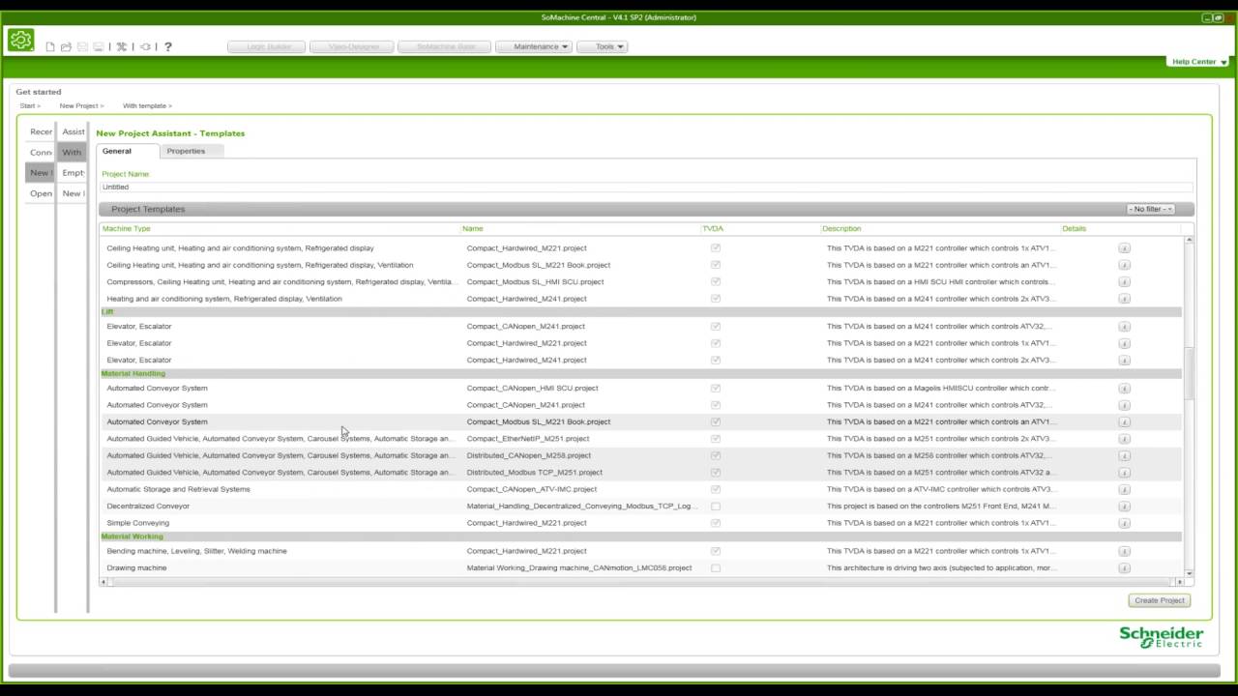The height and width of the screenshot is (696, 1238).
Task: Open the No filter dropdown
Action: (1151, 209)
